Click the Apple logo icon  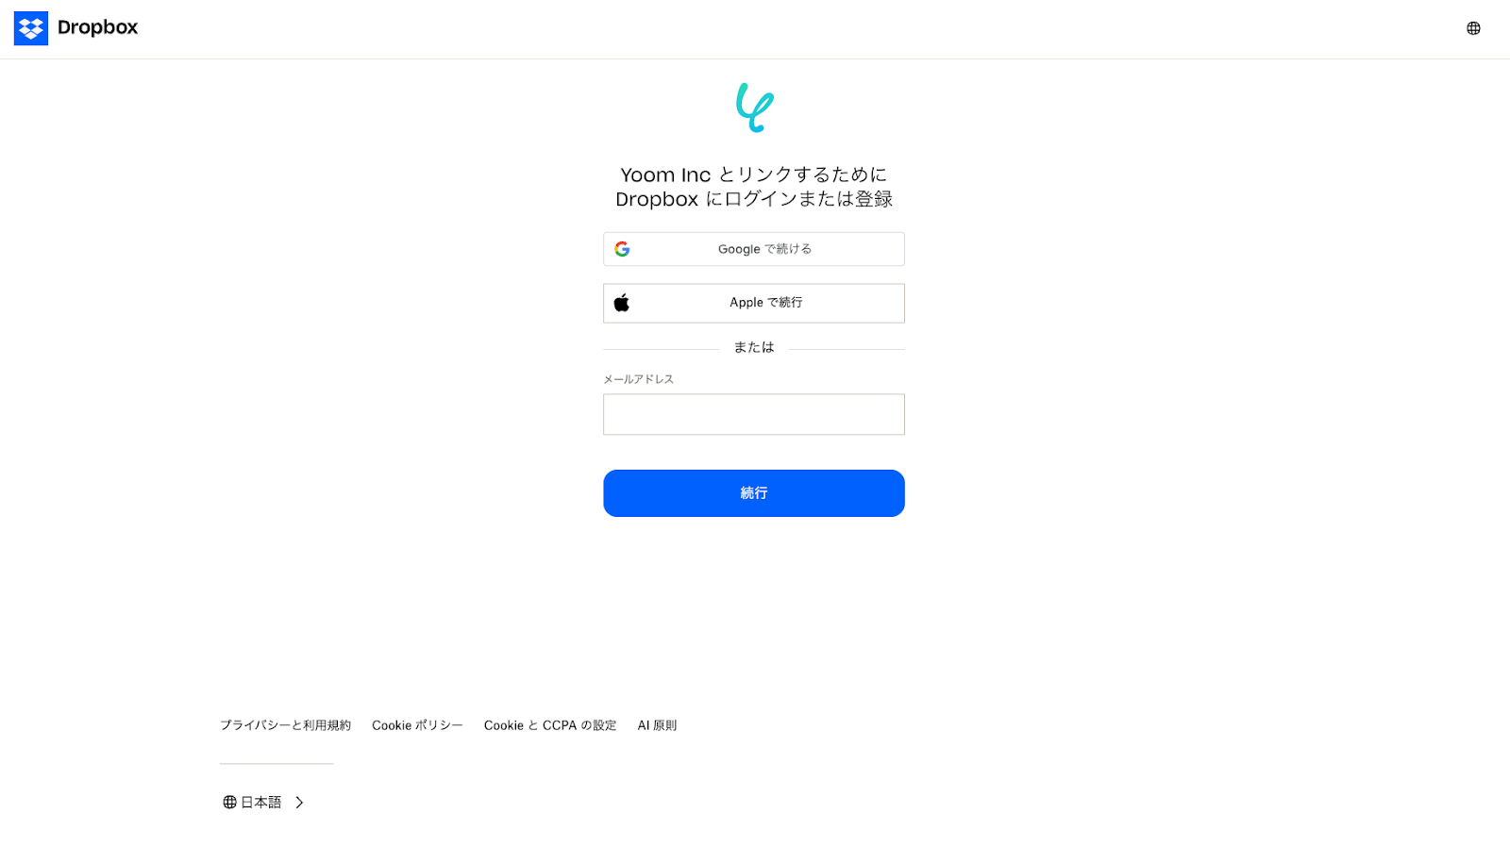coord(622,303)
